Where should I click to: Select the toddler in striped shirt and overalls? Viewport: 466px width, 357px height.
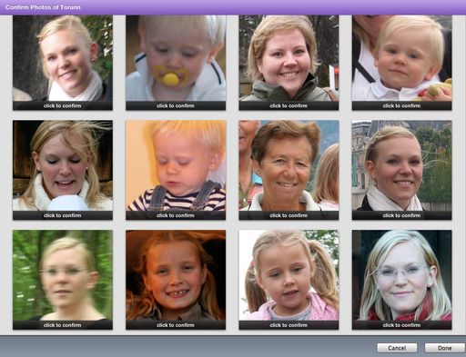coord(176,165)
